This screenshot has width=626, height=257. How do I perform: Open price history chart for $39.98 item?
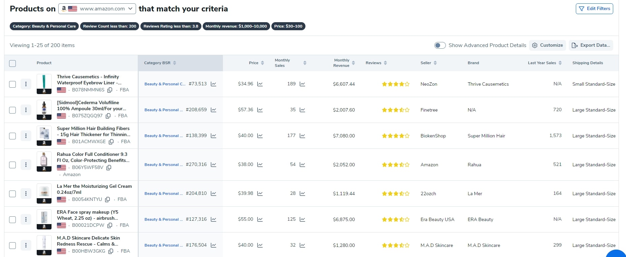coord(260,194)
